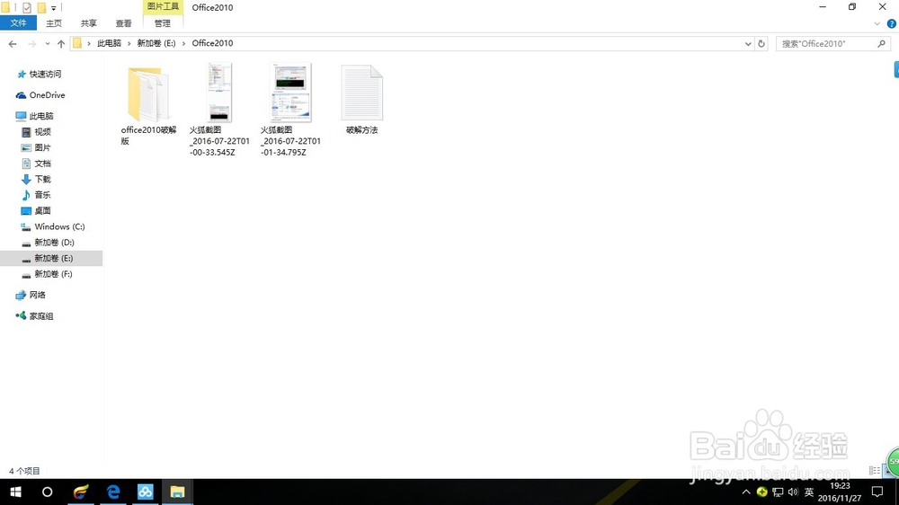Click the quick access New Folder icon
The width and height of the screenshot is (899, 505).
tap(41, 7)
